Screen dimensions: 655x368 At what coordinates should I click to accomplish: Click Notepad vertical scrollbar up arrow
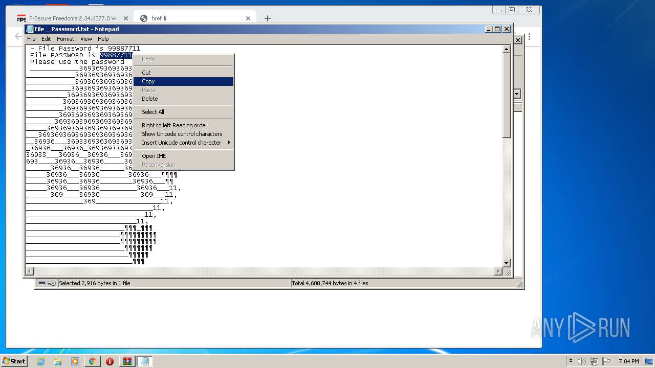point(507,50)
